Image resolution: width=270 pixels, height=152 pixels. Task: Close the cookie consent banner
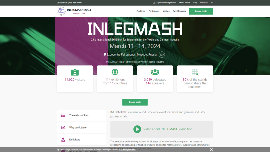click(211, 150)
